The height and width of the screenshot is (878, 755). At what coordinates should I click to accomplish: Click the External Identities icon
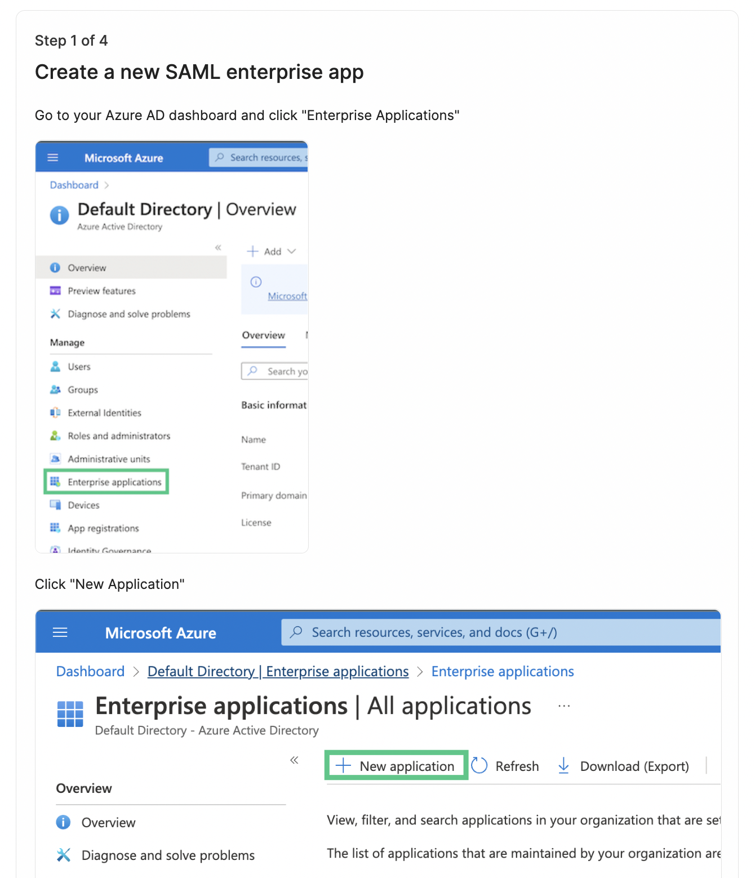click(56, 413)
